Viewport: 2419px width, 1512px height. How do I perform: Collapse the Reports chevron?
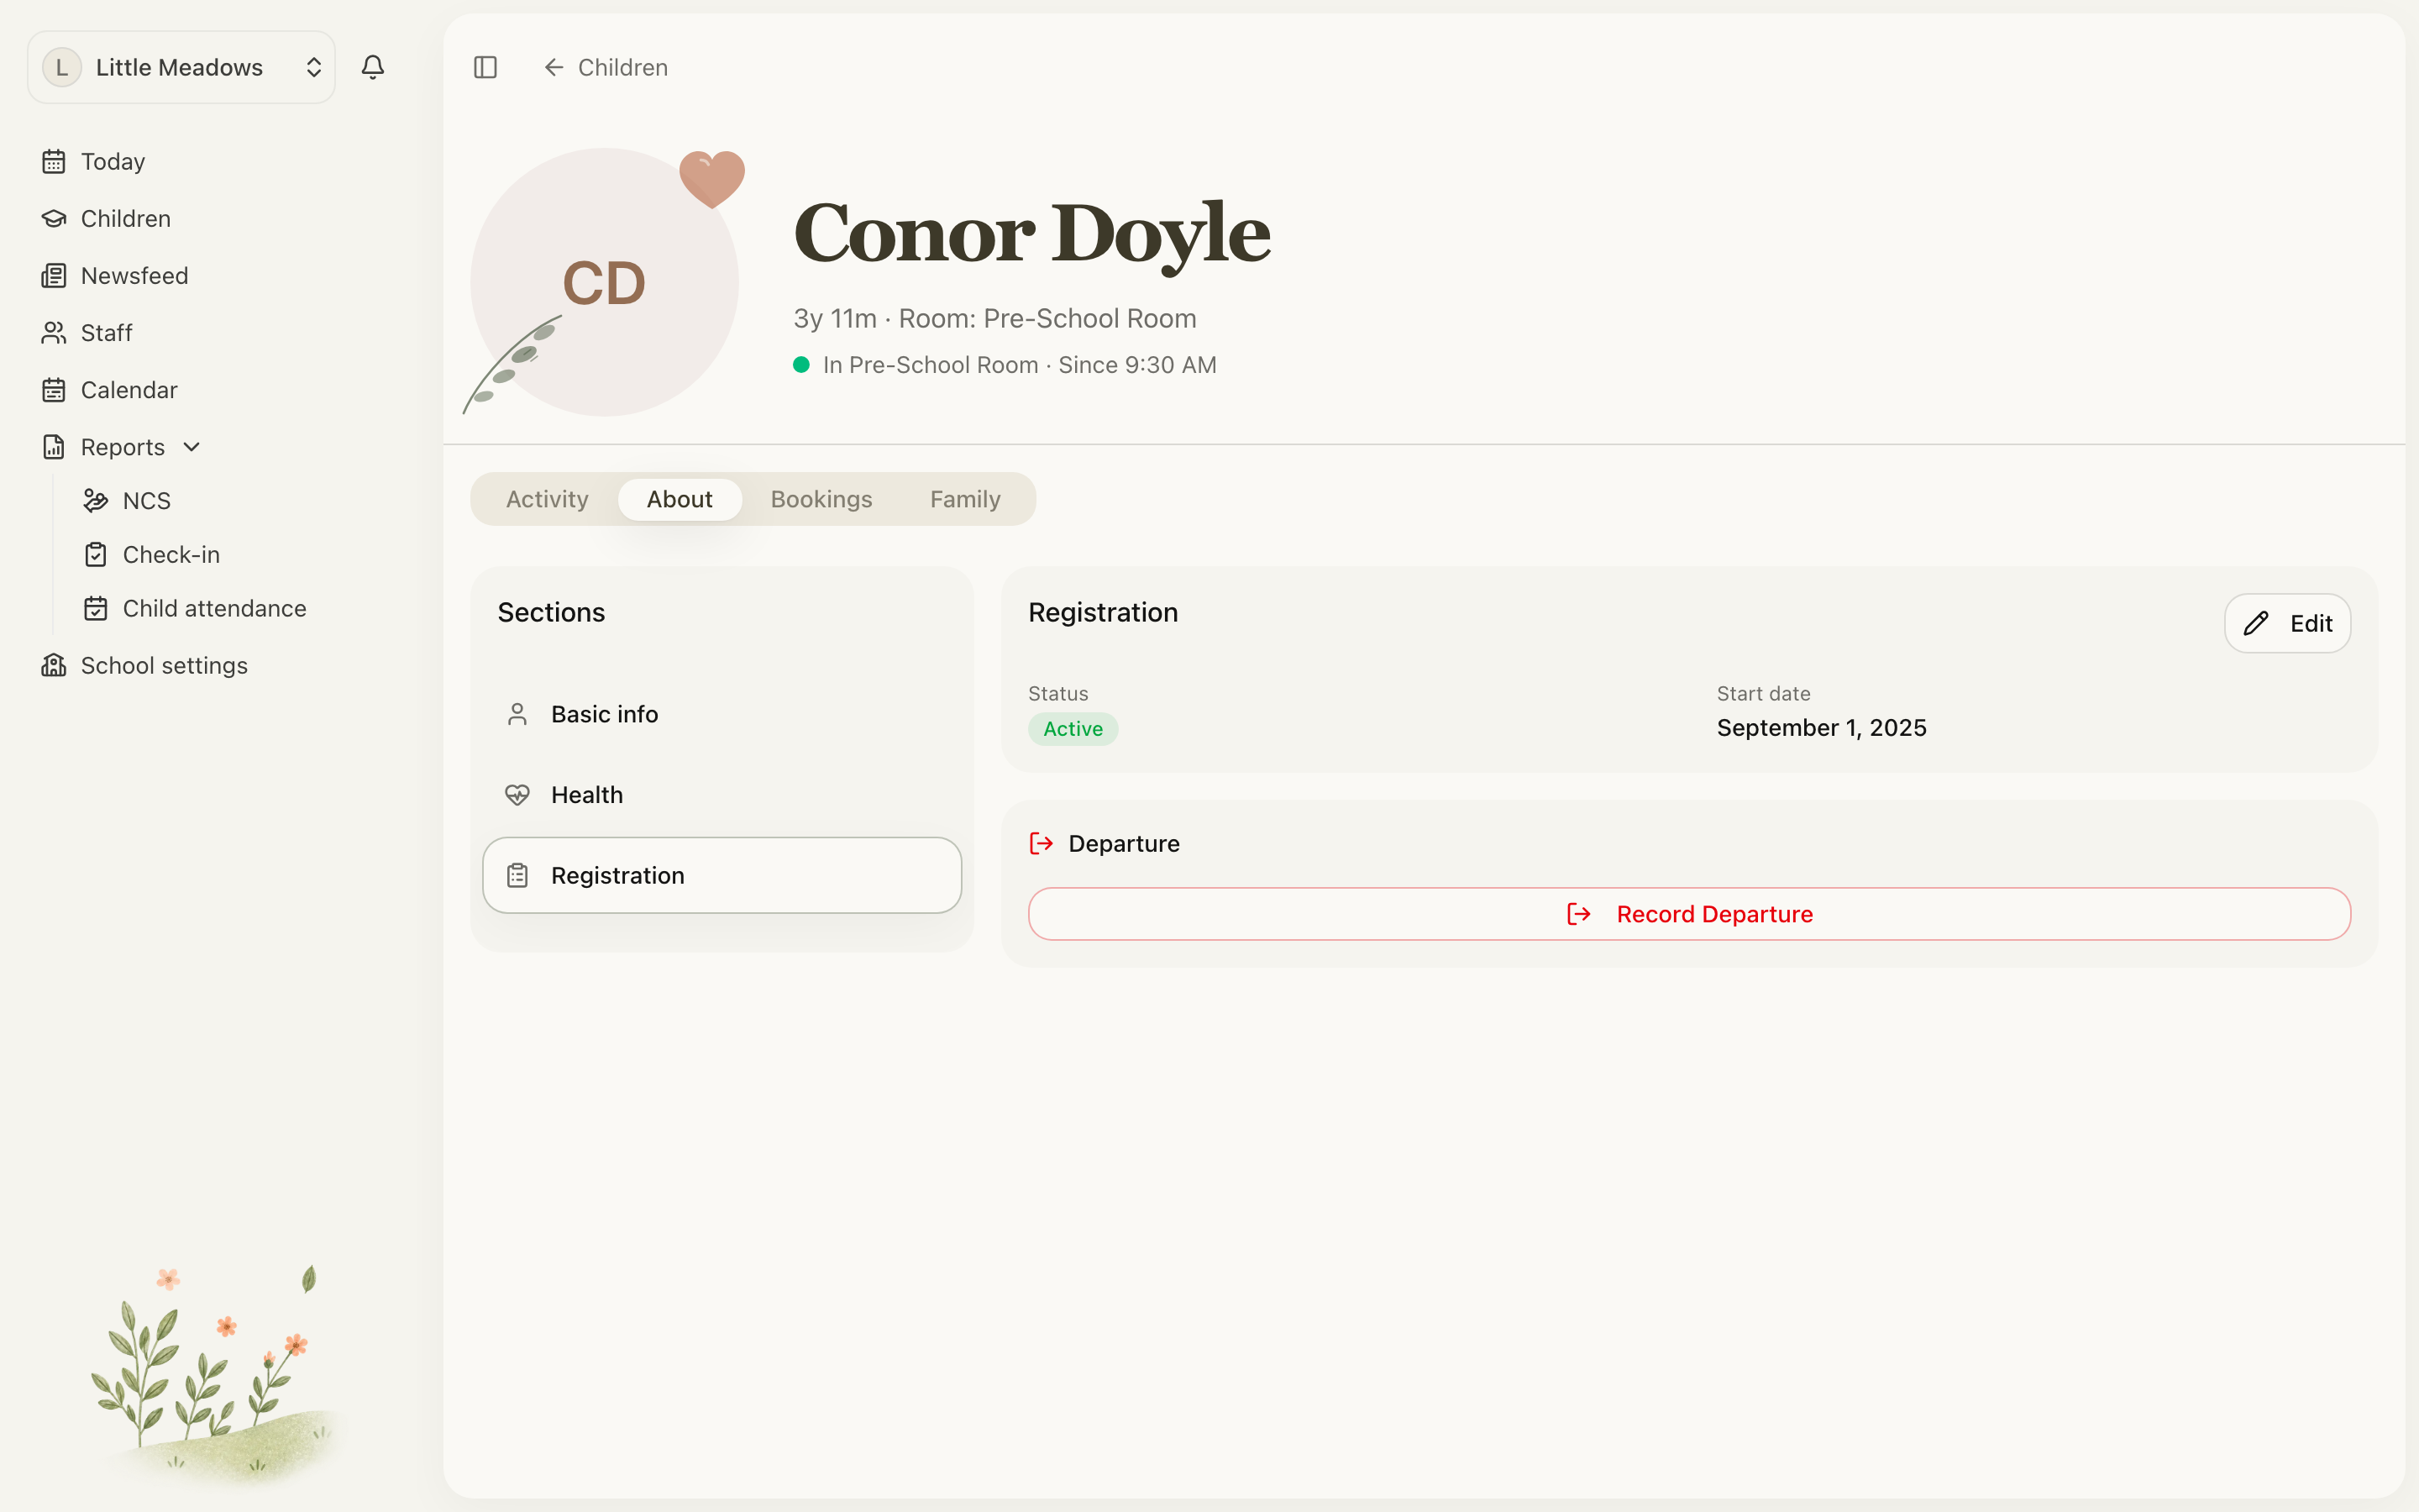click(x=192, y=447)
